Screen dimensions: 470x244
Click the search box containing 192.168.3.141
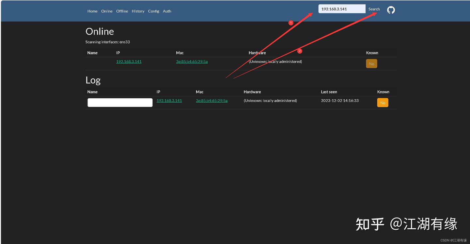342,9
